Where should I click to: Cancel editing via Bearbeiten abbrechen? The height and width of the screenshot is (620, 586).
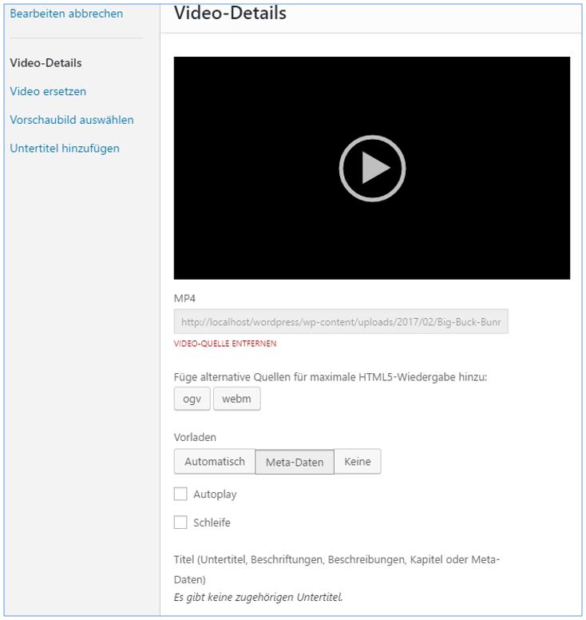click(x=66, y=14)
